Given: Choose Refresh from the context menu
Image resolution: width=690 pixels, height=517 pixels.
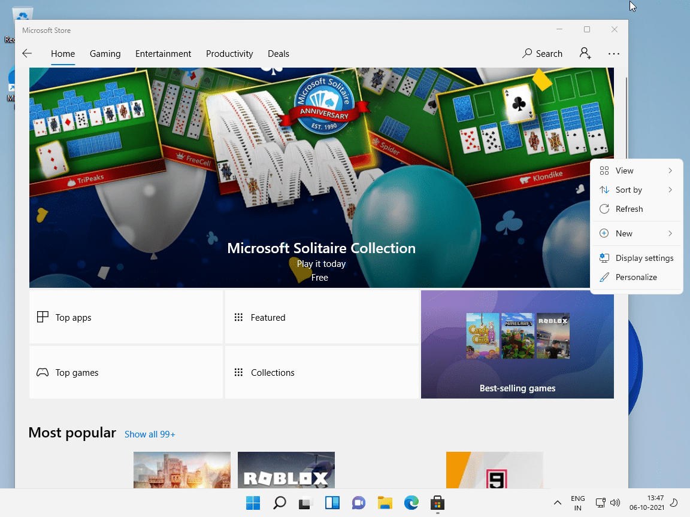Looking at the screenshot, I should (x=636, y=209).
